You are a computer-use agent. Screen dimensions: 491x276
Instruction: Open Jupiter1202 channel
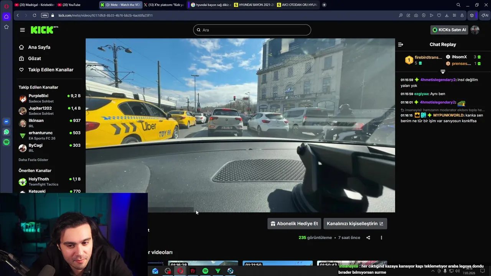coord(50,111)
